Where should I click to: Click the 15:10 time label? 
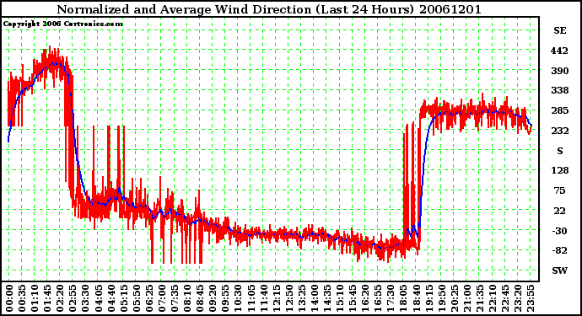339,298
